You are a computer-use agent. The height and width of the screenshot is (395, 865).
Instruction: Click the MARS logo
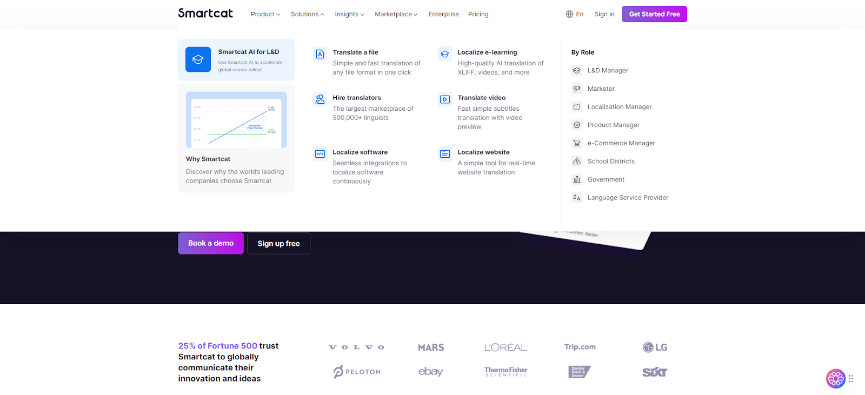(x=431, y=347)
